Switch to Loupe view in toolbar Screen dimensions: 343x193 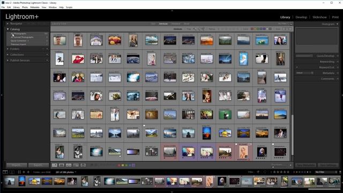(62, 165)
